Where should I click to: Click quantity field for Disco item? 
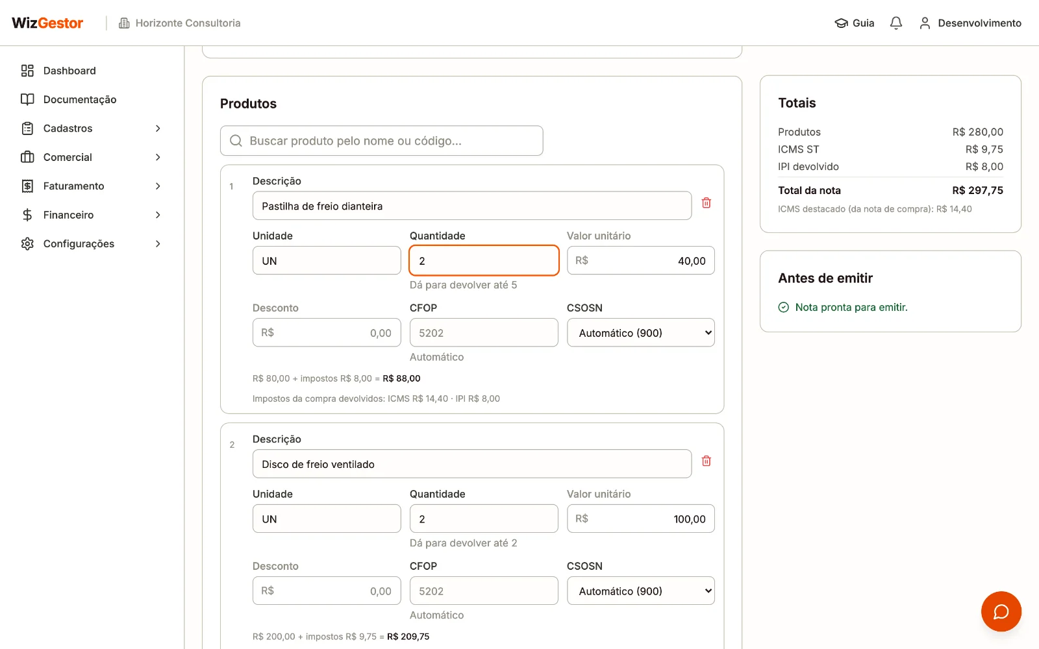[484, 519]
